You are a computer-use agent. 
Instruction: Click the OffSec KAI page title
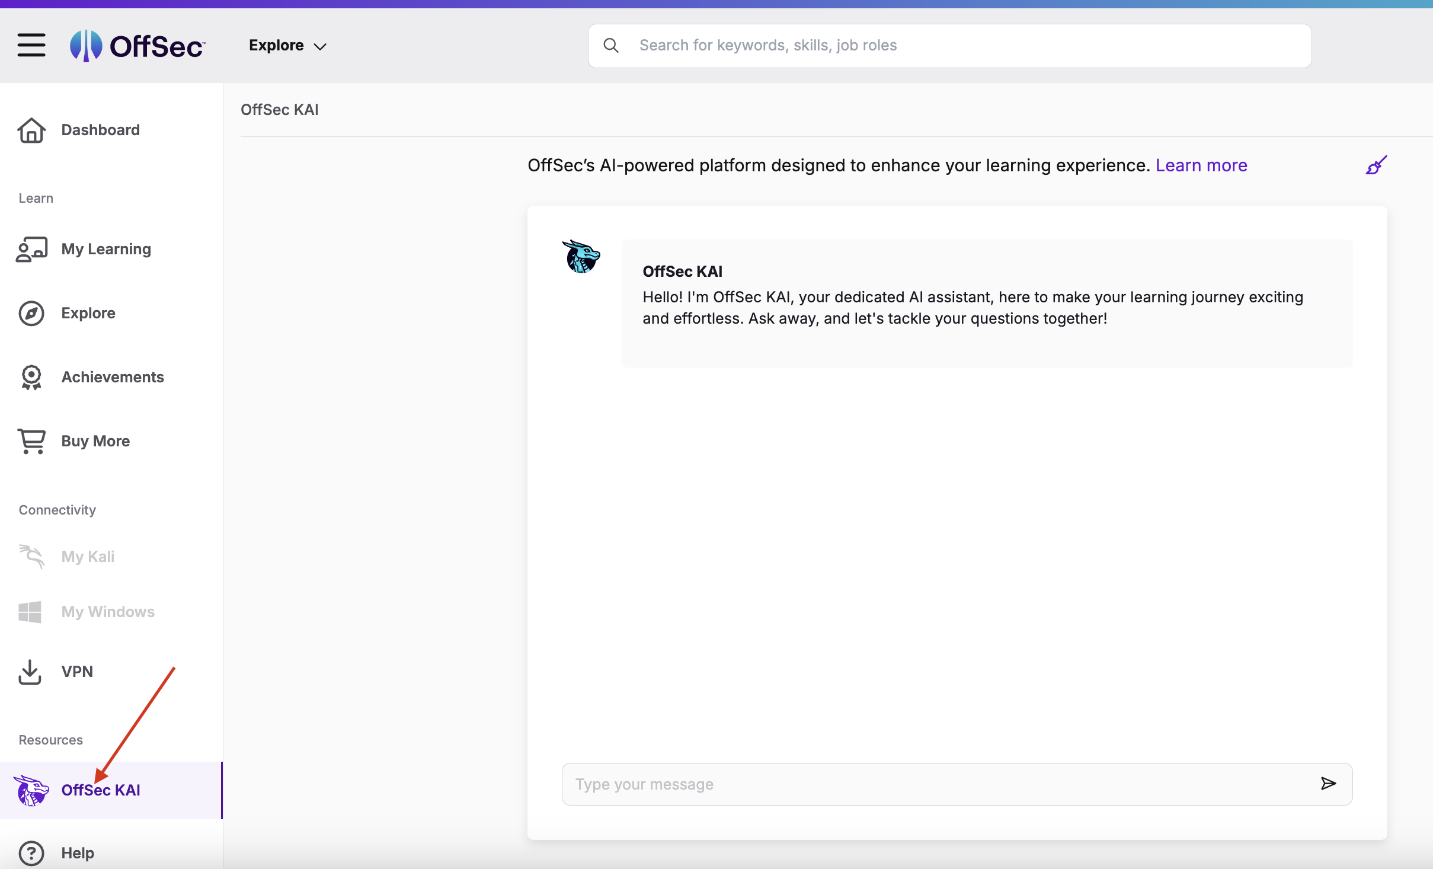[280, 110]
